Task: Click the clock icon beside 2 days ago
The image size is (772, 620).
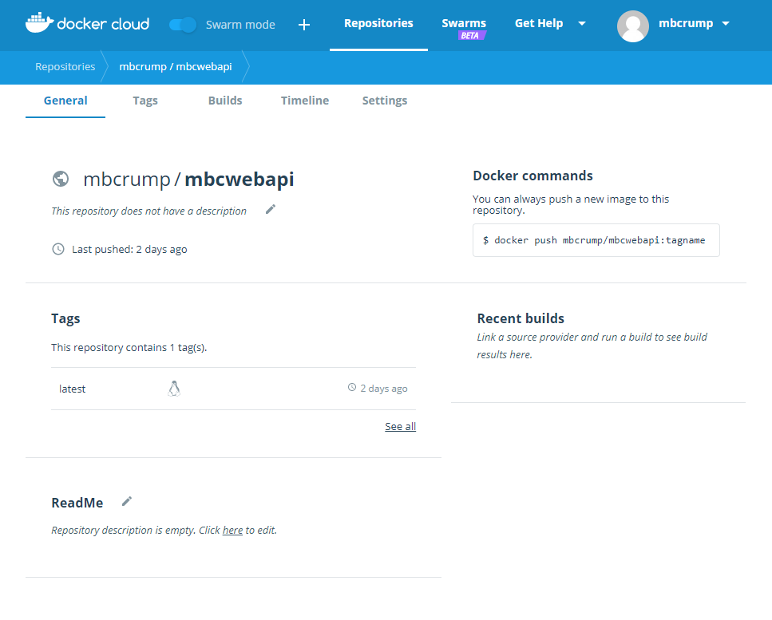Action: (352, 388)
